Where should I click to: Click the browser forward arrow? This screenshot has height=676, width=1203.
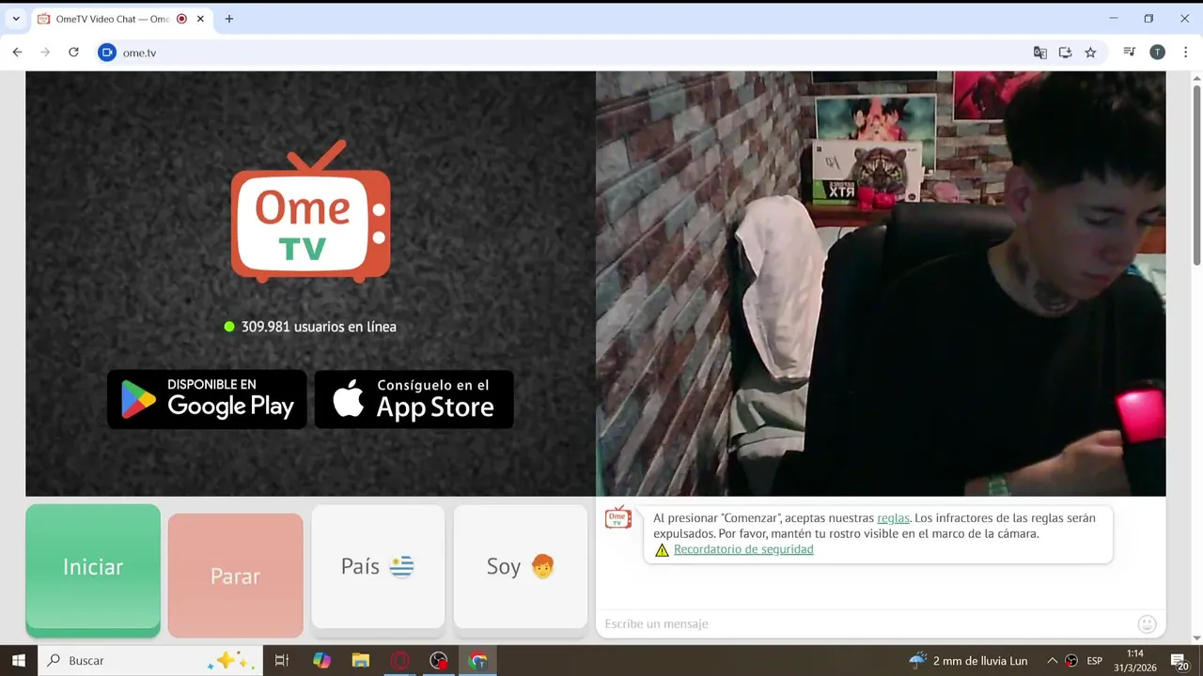[x=45, y=53]
